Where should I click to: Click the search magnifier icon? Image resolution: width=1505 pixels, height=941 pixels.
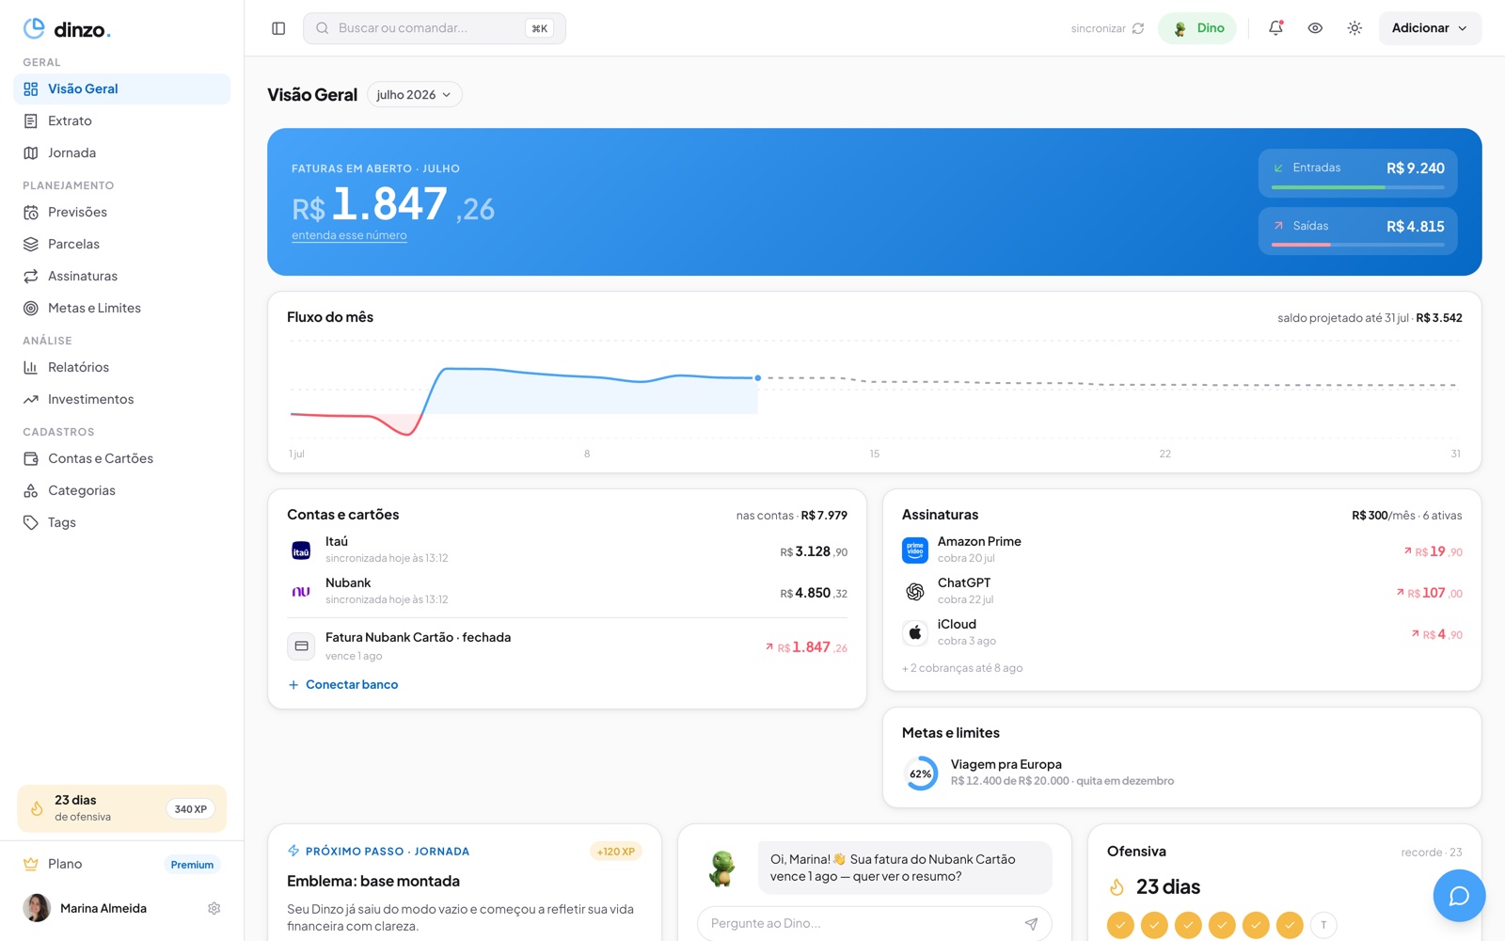pyautogui.click(x=322, y=28)
